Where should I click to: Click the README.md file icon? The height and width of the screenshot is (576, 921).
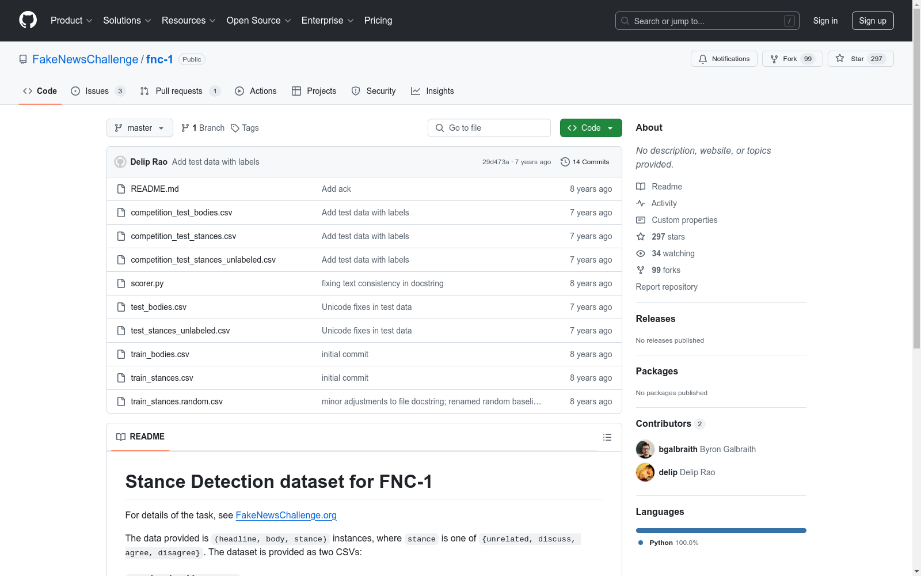121,189
